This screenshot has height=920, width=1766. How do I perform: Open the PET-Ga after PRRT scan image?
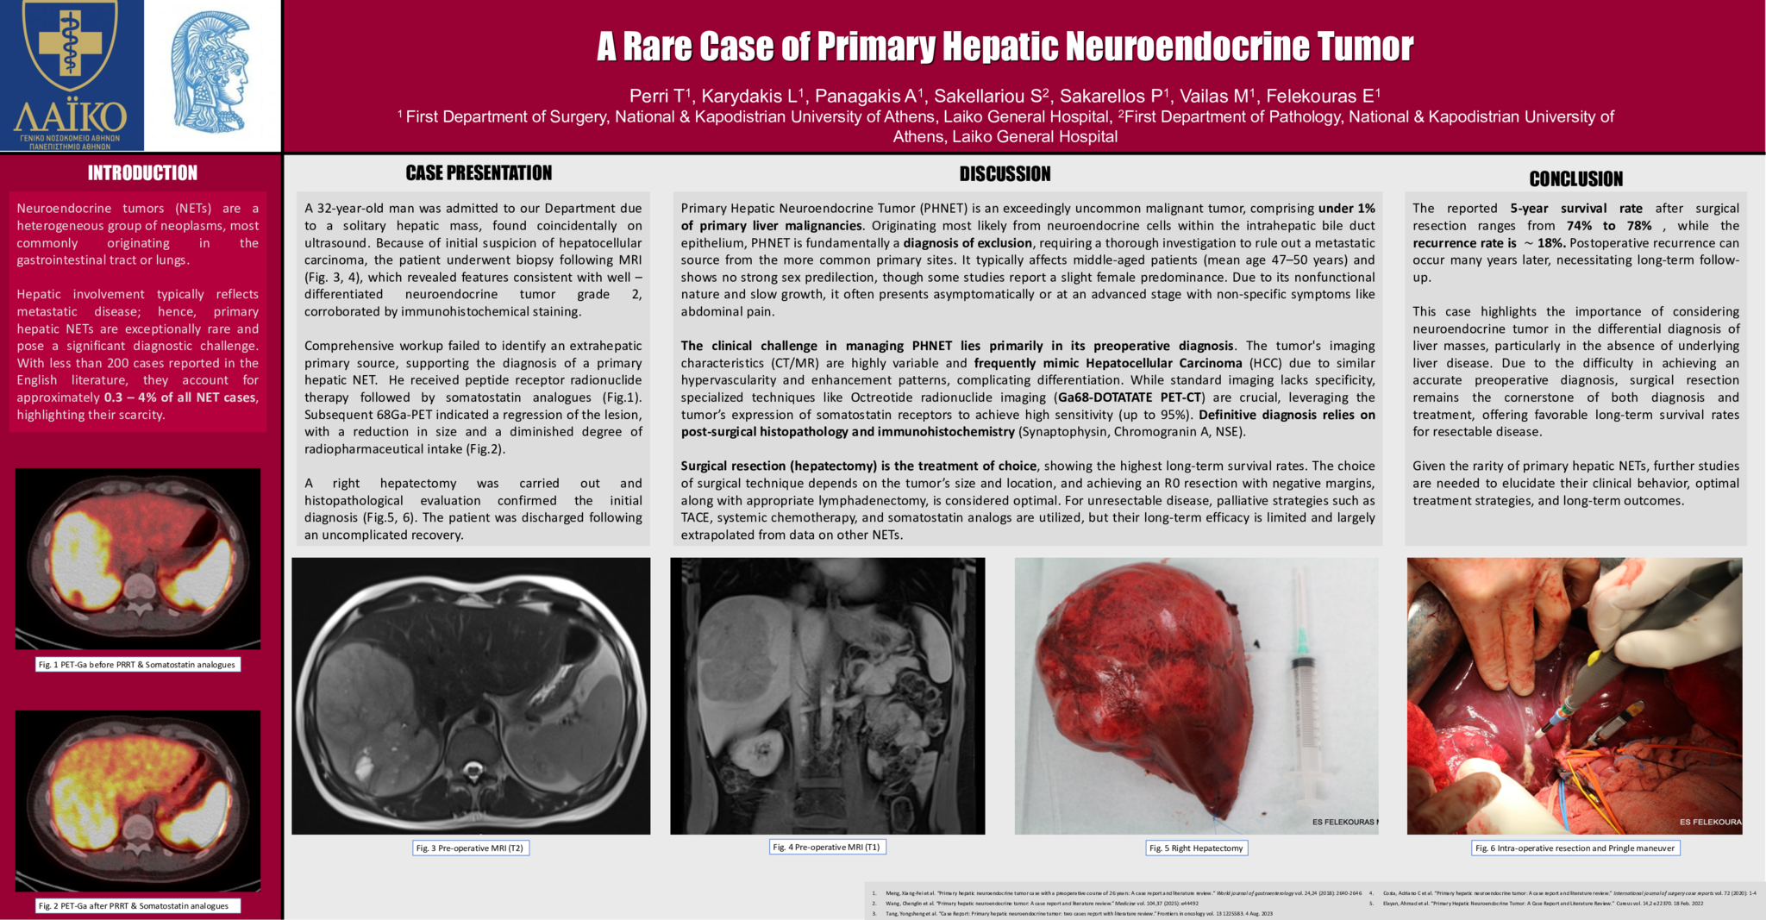click(138, 800)
